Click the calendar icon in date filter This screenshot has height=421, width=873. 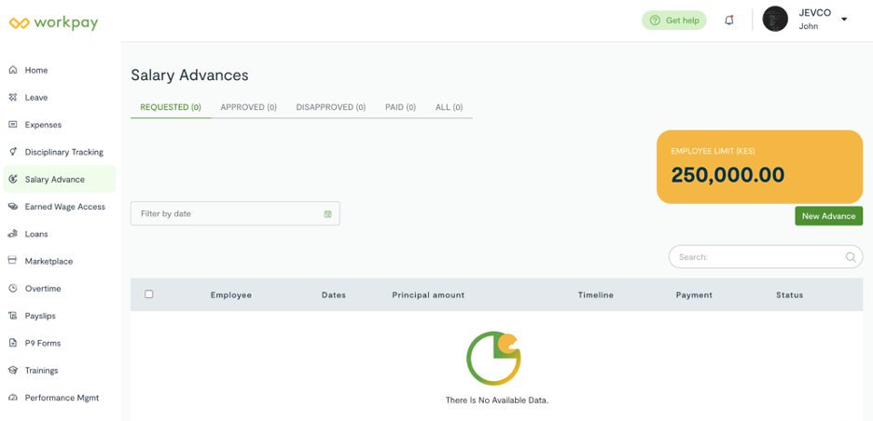coord(328,214)
